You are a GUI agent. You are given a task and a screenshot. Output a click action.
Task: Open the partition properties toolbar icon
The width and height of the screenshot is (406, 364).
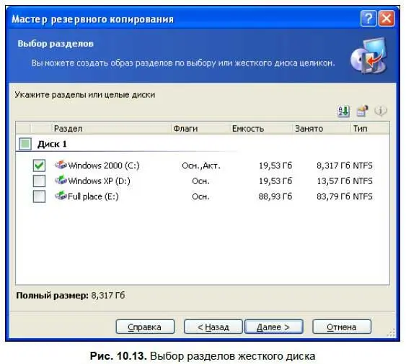[362, 111]
